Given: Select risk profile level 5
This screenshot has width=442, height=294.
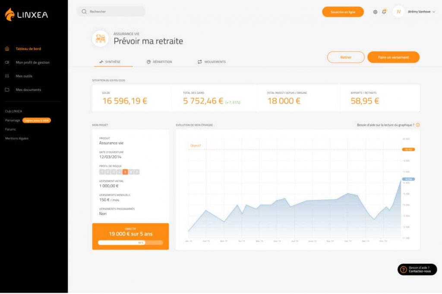Looking at the screenshot, I should (x=125, y=172).
